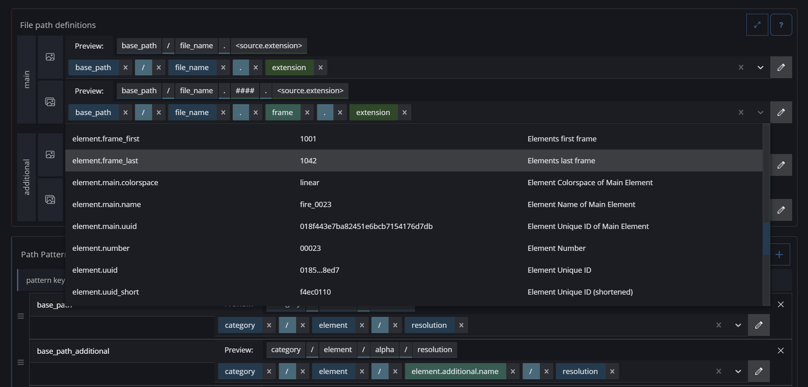The image size is (808, 387).
Task: Collapse dropdown chevron of the sequence path field
Action: point(760,113)
